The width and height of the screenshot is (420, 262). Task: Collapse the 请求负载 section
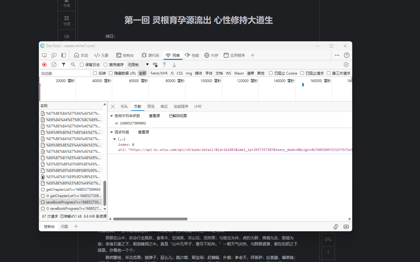coord(112,132)
